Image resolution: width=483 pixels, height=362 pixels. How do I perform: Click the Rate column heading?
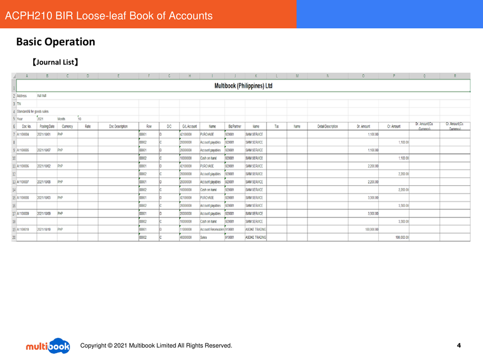88,126
